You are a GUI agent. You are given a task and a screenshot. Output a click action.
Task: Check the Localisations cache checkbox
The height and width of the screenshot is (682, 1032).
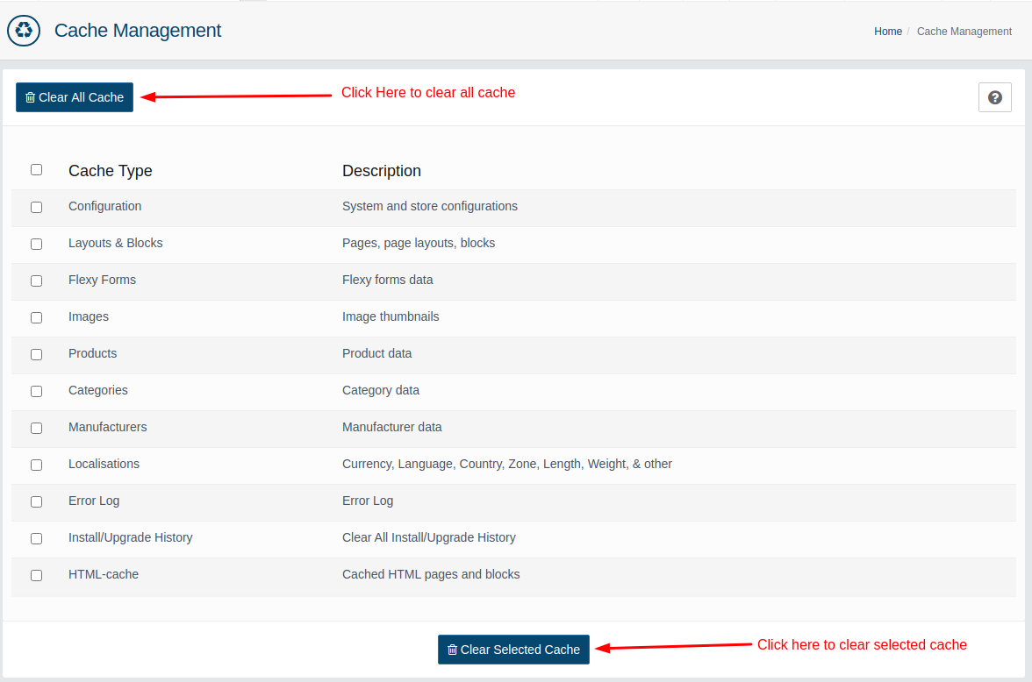pyautogui.click(x=36, y=465)
